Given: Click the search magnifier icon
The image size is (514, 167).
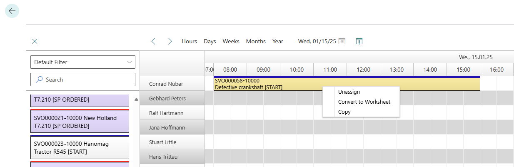Looking at the screenshot, I should pos(40,80).
